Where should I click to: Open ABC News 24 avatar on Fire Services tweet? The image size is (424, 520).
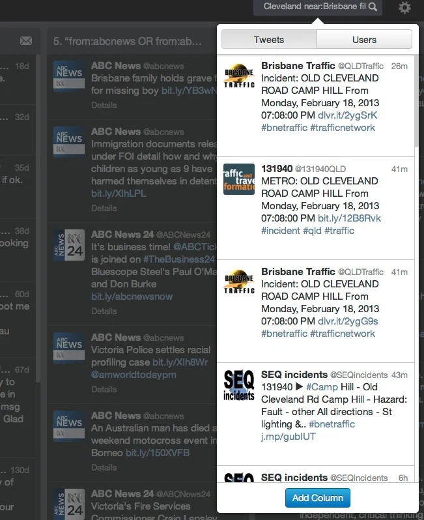click(69, 504)
